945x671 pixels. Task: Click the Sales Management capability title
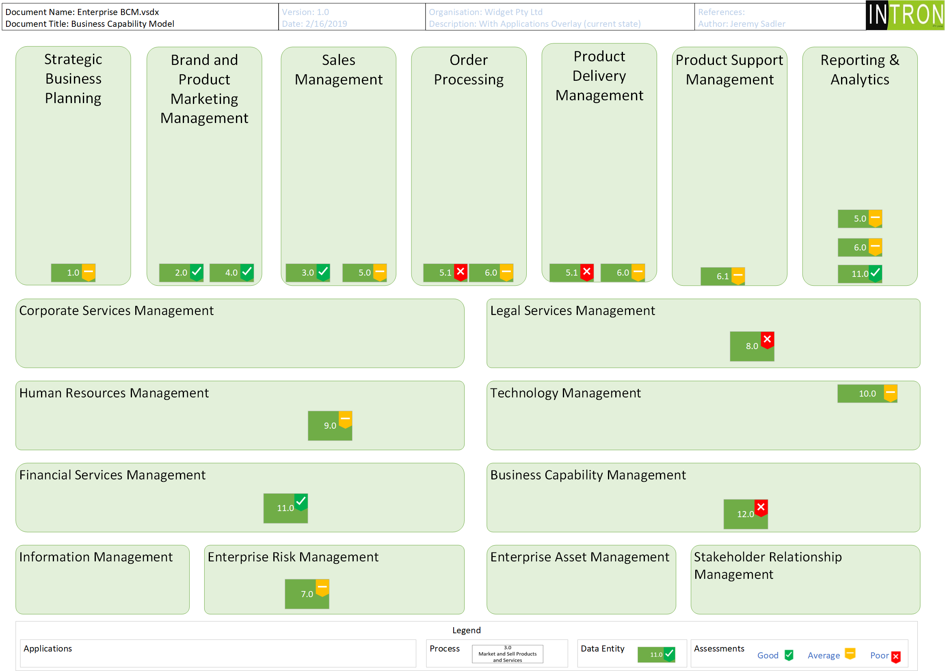338,69
